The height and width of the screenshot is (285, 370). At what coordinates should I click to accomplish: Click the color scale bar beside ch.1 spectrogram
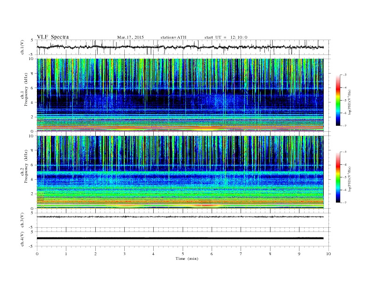(x=338, y=100)
